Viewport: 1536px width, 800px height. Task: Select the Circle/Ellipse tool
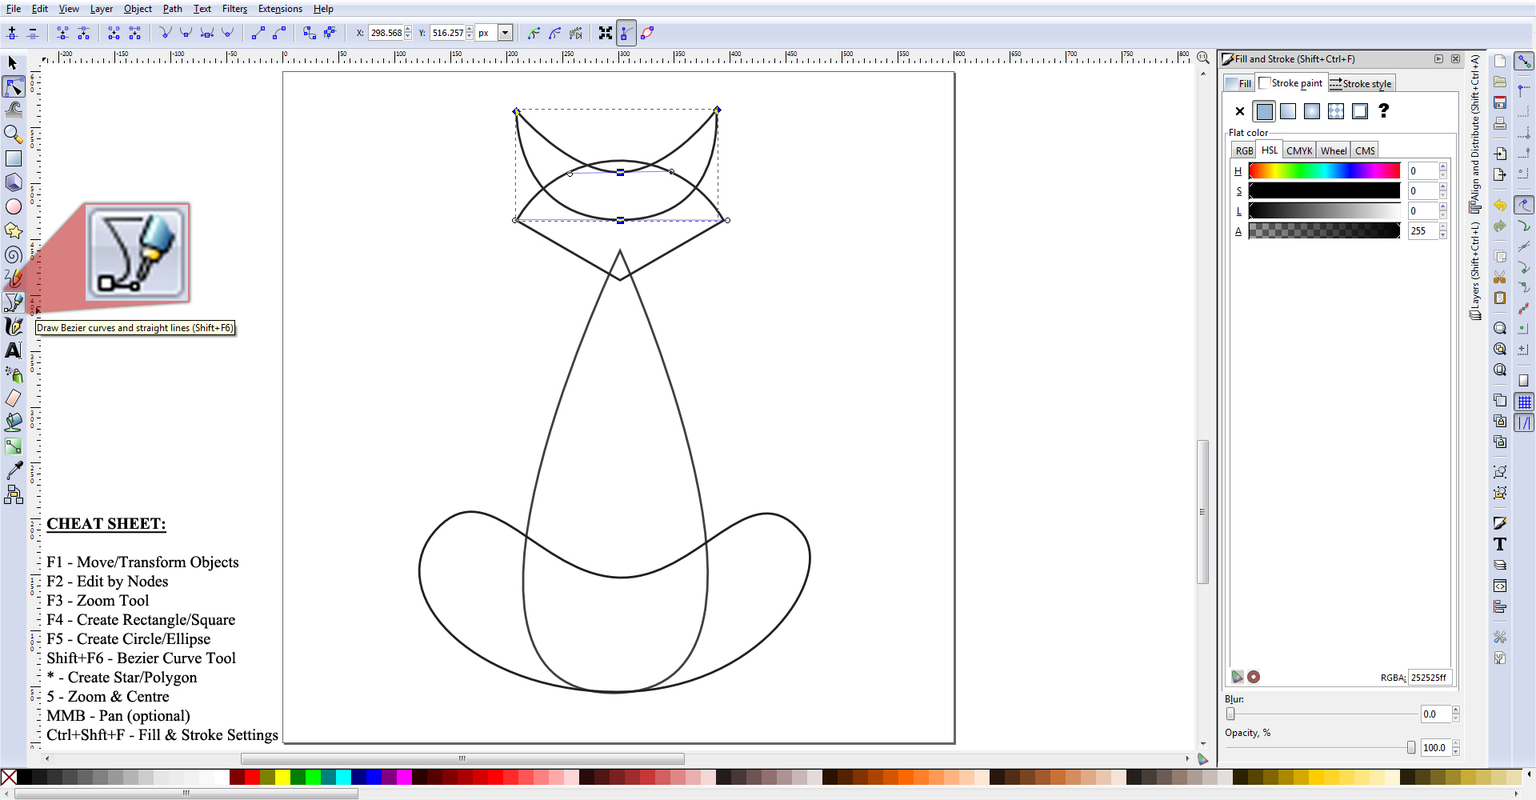[x=14, y=206]
